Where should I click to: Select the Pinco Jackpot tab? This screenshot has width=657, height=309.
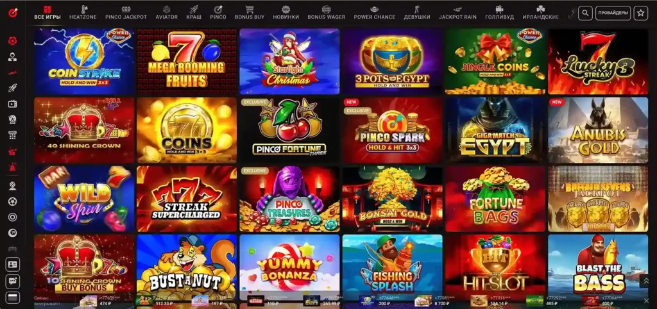click(x=126, y=13)
